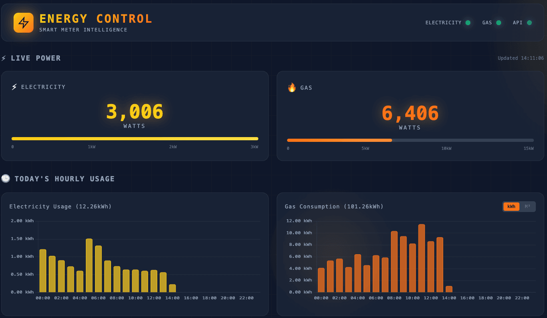547x318 pixels.
Task: Click the 00:00 gas consumption bar
Action: click(321, 280)
